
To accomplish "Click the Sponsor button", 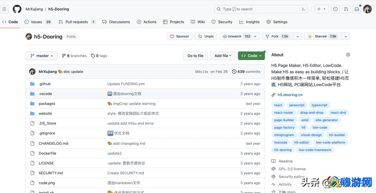I will point(180,37).
